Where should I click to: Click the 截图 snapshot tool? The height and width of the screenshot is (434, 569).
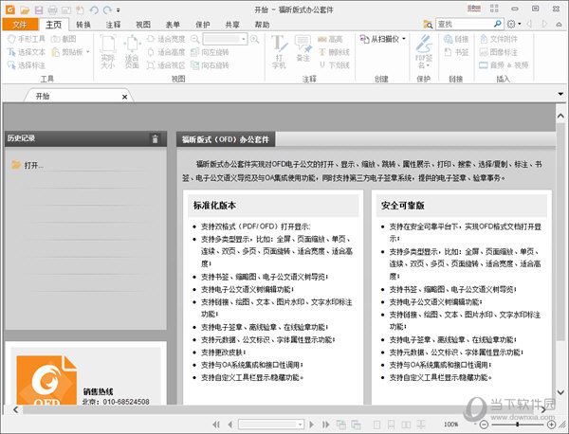click(x=64, y=39)
